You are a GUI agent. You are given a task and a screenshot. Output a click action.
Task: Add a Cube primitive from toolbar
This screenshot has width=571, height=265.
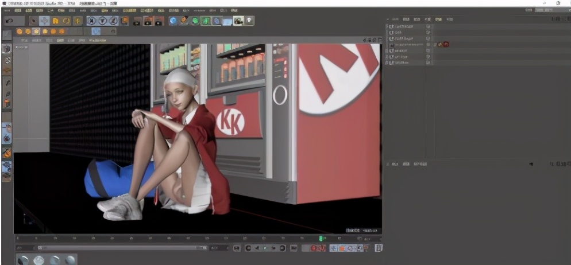[173, 21]
